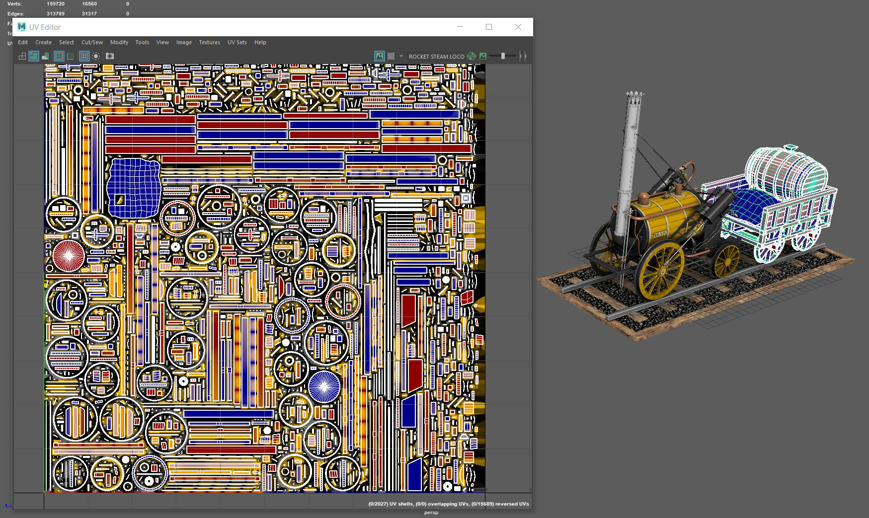
Task: Click the Edges count 313789
Action: click(x=56, y=13)
